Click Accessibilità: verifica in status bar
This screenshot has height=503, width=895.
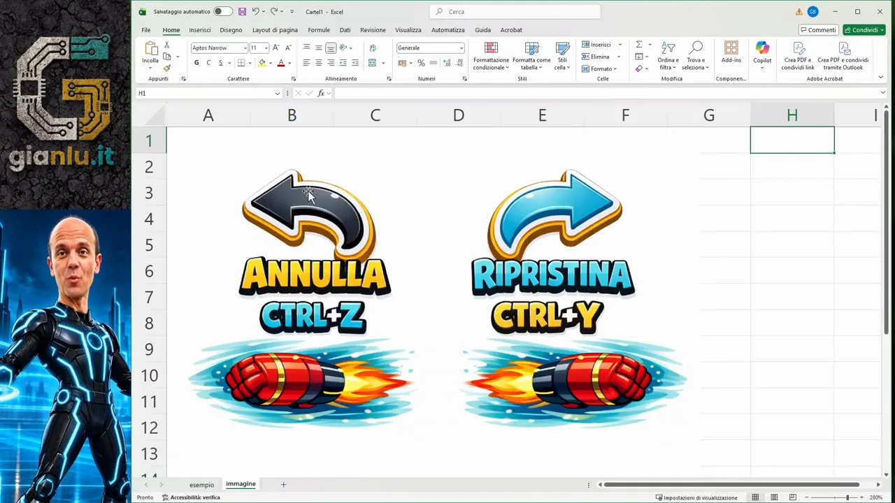click(x=191, y=497)
